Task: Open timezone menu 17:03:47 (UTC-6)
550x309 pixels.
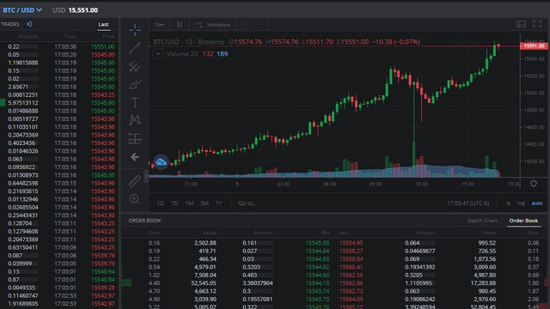Action: (467, 203)
